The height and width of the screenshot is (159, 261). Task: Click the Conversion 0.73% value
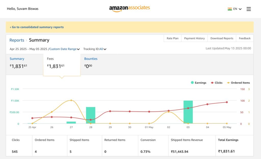tap(145, 152)
